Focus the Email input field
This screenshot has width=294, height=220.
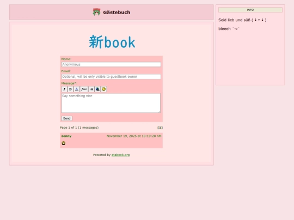click(111, 77)
